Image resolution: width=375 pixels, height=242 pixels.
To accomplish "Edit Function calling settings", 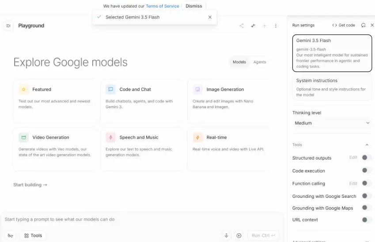I will (353, 183).
